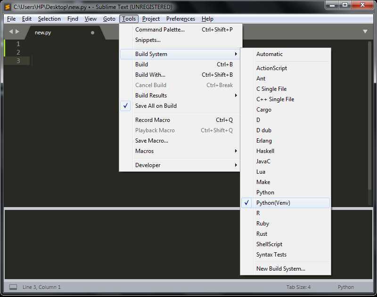The height and width of the screenshot is (297, 377).
Task: Click Line 3, Column 1 status text
Action: [x=41, y=287]
